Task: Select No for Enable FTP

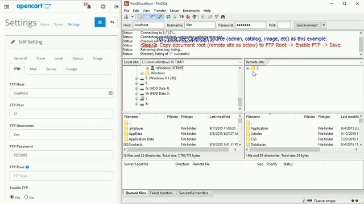Action: coord(26,197)
